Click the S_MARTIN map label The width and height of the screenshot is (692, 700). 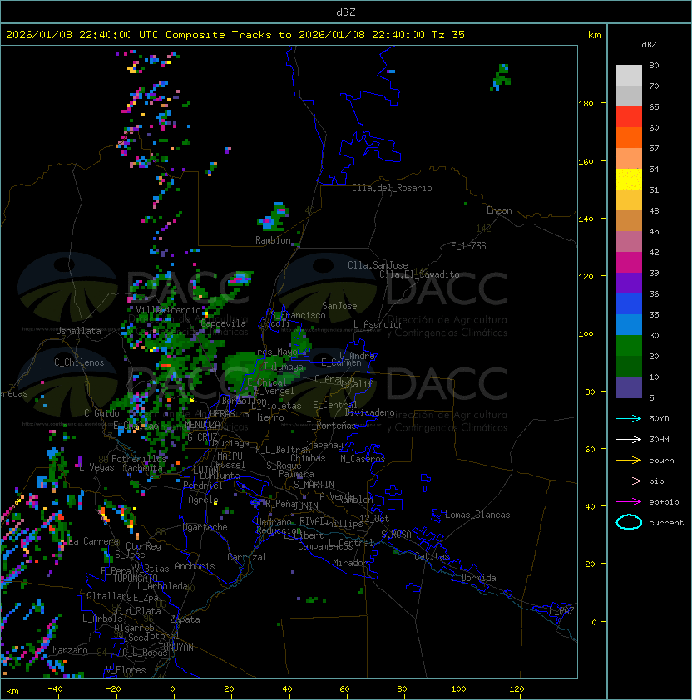(314, 485)
